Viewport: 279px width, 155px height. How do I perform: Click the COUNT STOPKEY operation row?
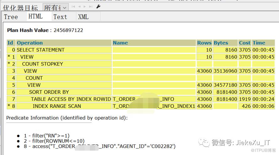pos(43,64)
